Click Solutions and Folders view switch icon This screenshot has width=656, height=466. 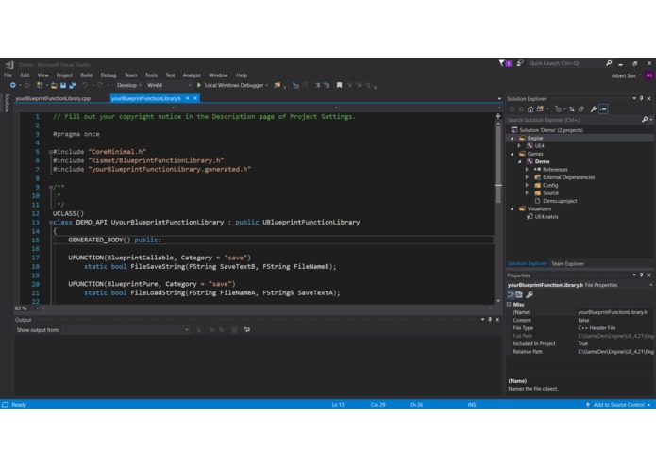tap(540, 109)
